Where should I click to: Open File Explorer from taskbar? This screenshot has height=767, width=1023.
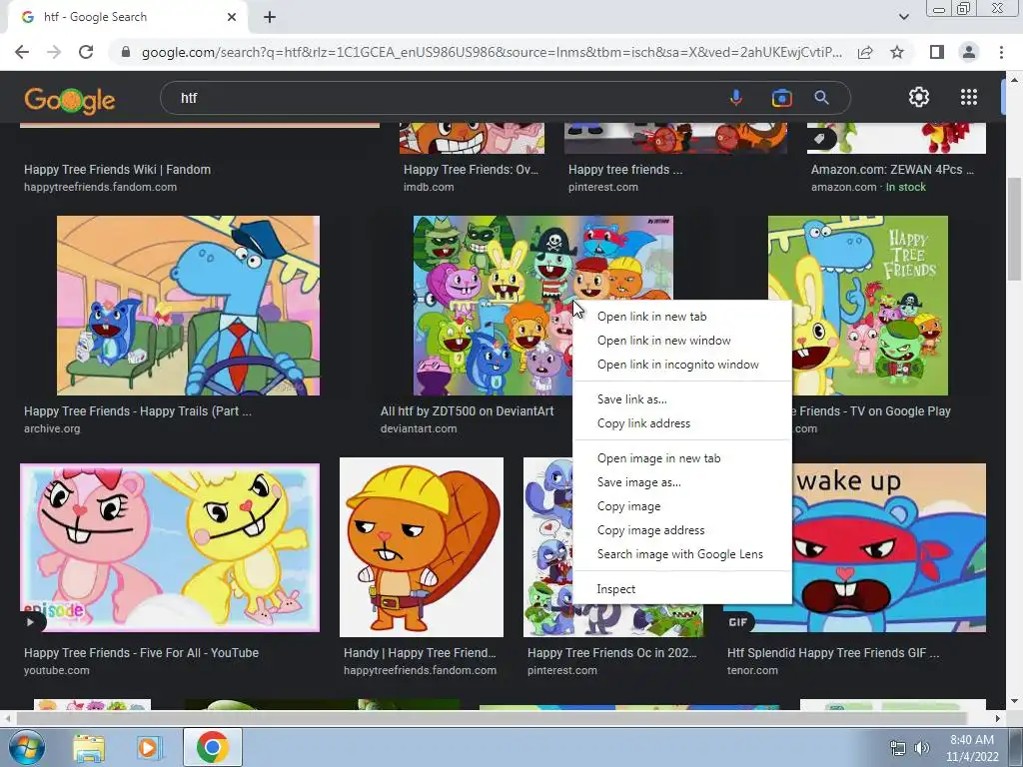[x=89, y=747]
